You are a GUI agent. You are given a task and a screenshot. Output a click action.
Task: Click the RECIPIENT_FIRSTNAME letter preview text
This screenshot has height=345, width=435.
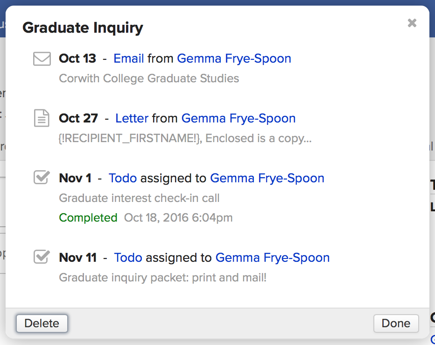185,138
